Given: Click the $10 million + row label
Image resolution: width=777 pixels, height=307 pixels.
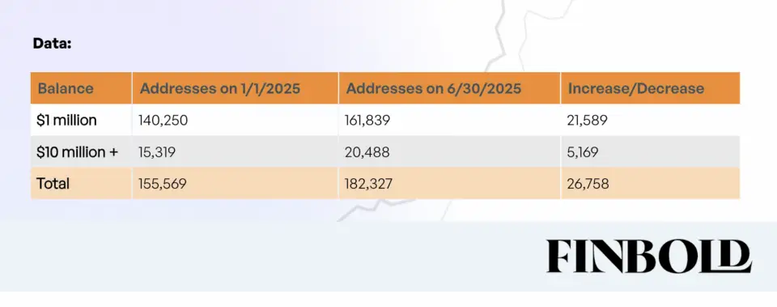Looking at the screenshot, I should (x=78, y=151).
